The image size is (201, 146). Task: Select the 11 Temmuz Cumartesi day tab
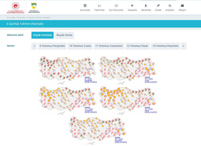[x=109, y=46]
